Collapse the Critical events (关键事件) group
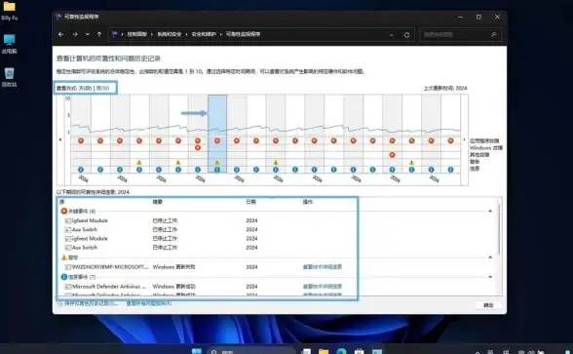Image resolution: width=573 pixels, height=354 pixels. point(490,211)
